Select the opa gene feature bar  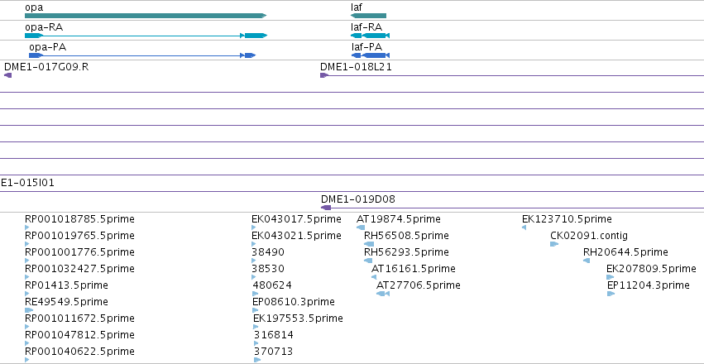pyautogui.click(x=146, y=16)
